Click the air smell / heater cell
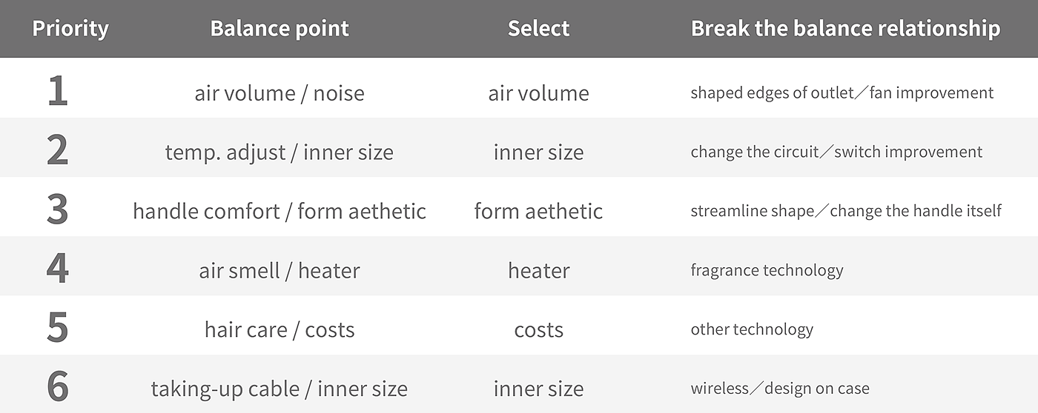The width and height of the screenshot is (1038, 413). pos(280,271)
